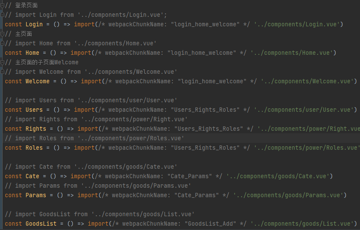The image size is (360, 230).
Task: Click the 'Login' constant name
Action: 34,24
